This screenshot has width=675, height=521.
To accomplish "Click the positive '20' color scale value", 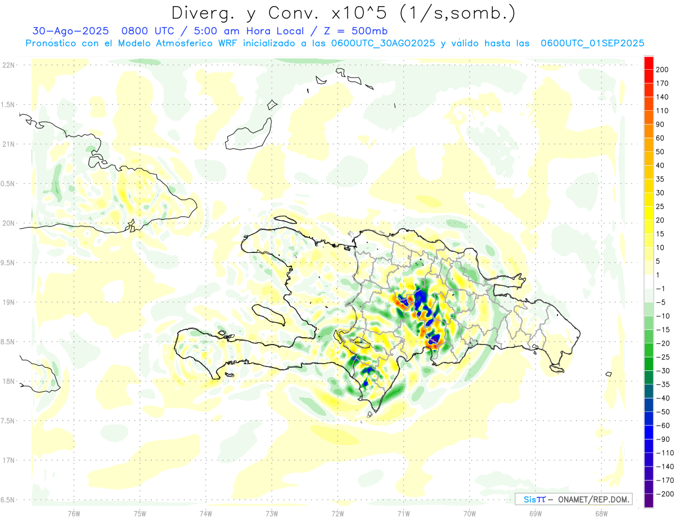I will click(x=661, y=220).
